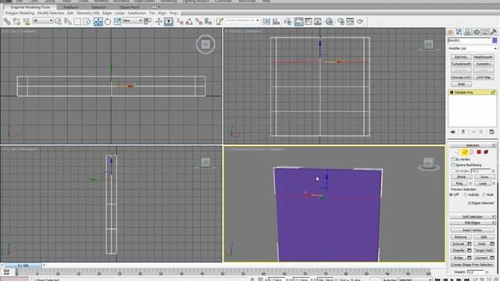Open the Subdivision ribbon panel
The height and width of the screenshot is (281, 500).
point(137,13)
